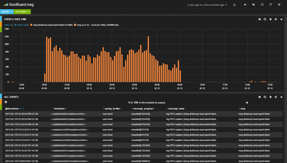Viewport: 287px width, 163px height.
Task: Collapse the QUERY section tab
Action: point(7,12)
